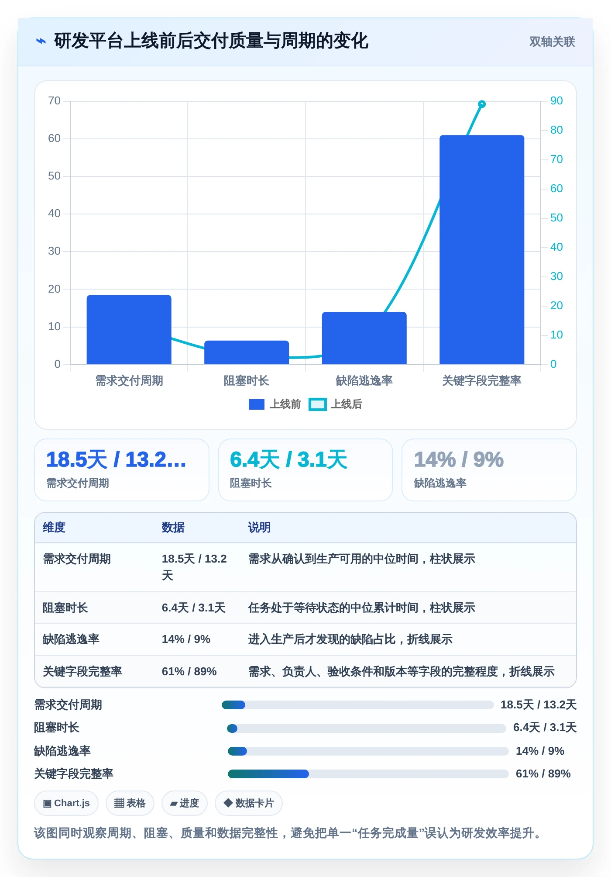The image size is (611, 877).
Task: Select table row cell 需求交付周期
Action: [x=77, y=559]
